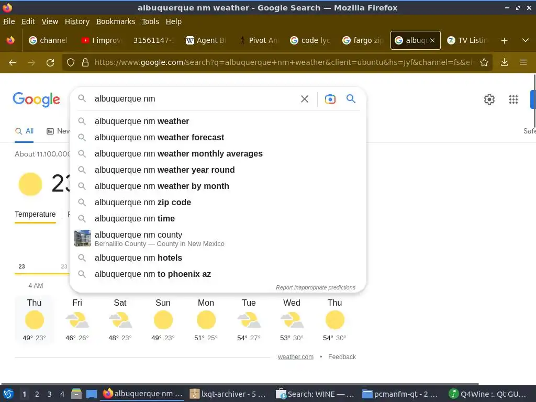The image size is (536, 402).
Task: Open lxqt-archiver taskbar window
Action: coord(228,394)
